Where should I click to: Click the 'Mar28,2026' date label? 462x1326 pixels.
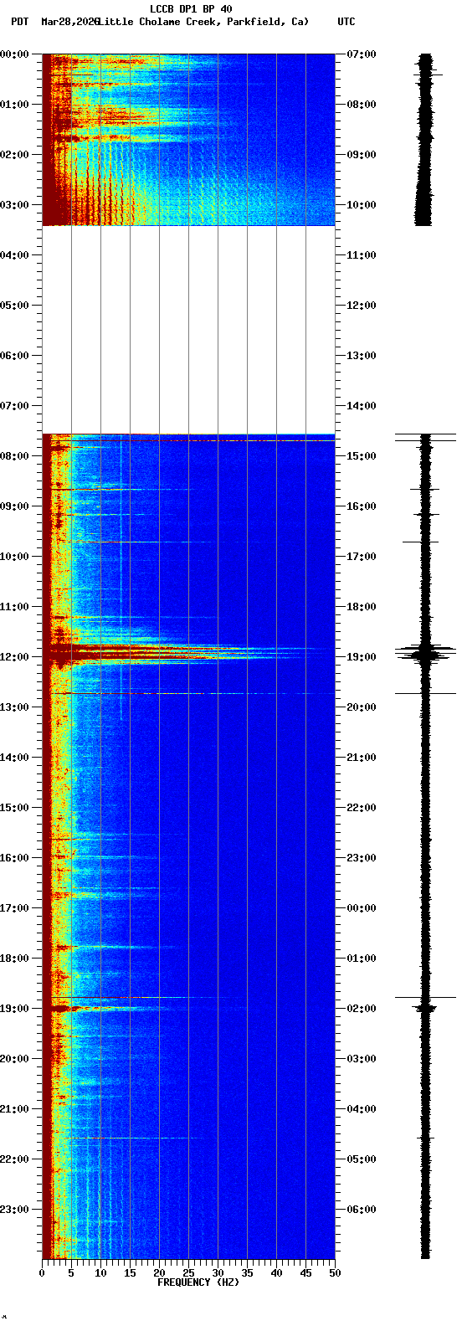tap(70, 21)
